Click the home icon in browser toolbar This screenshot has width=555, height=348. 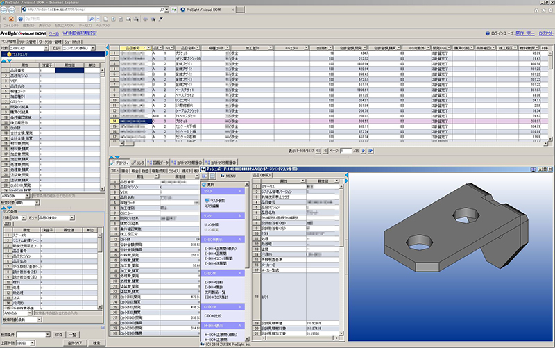pyautogui.click(x=11, y=19)
